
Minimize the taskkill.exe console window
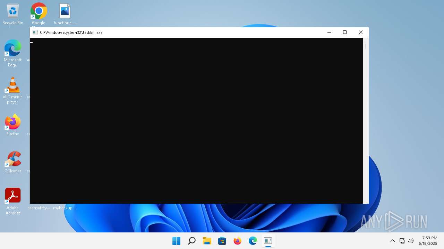tap(329, 32)
